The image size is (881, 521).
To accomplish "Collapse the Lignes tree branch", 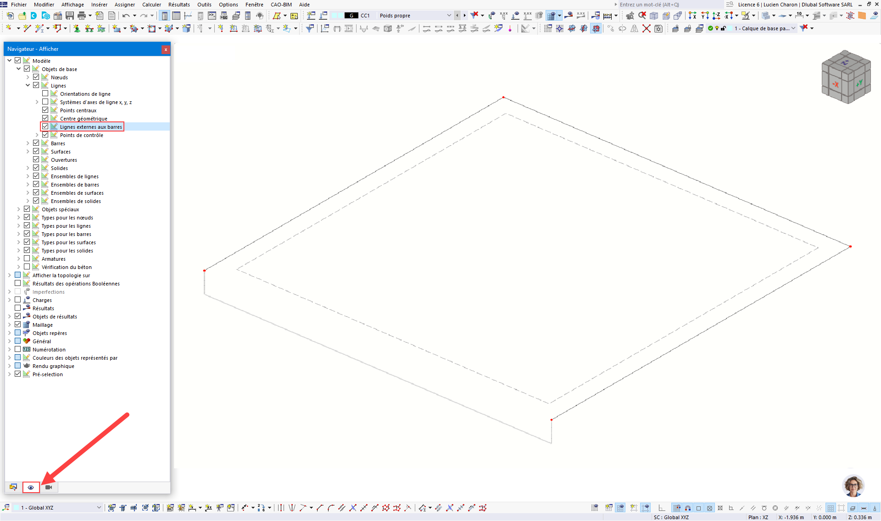I will (28, 85).
